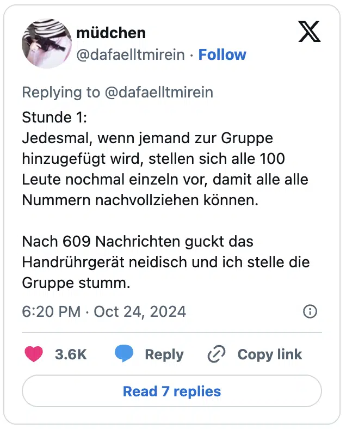Image resolution: width=346 pixels, height=429 pixels.
Task: Click @dafaelltmirein in the Replying to line
Action: click(x=158, y=93)
